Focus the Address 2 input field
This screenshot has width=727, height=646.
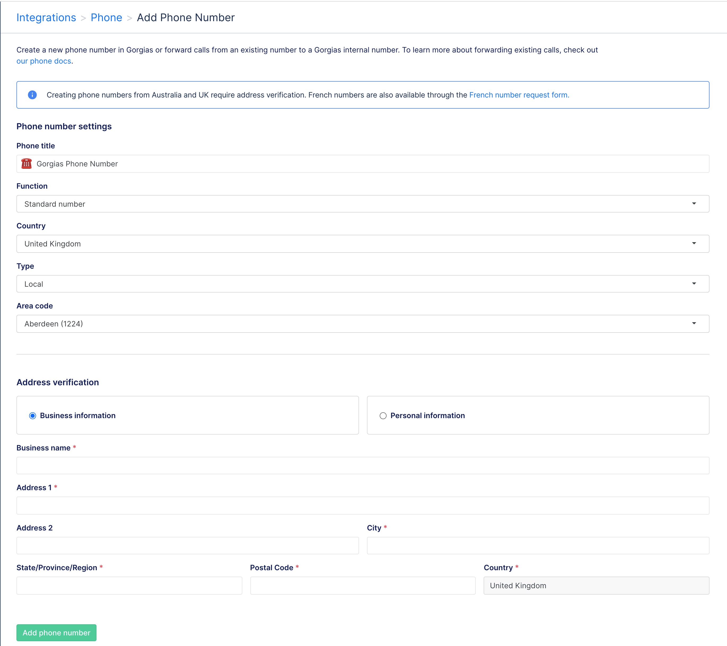(x=187, y=545)
